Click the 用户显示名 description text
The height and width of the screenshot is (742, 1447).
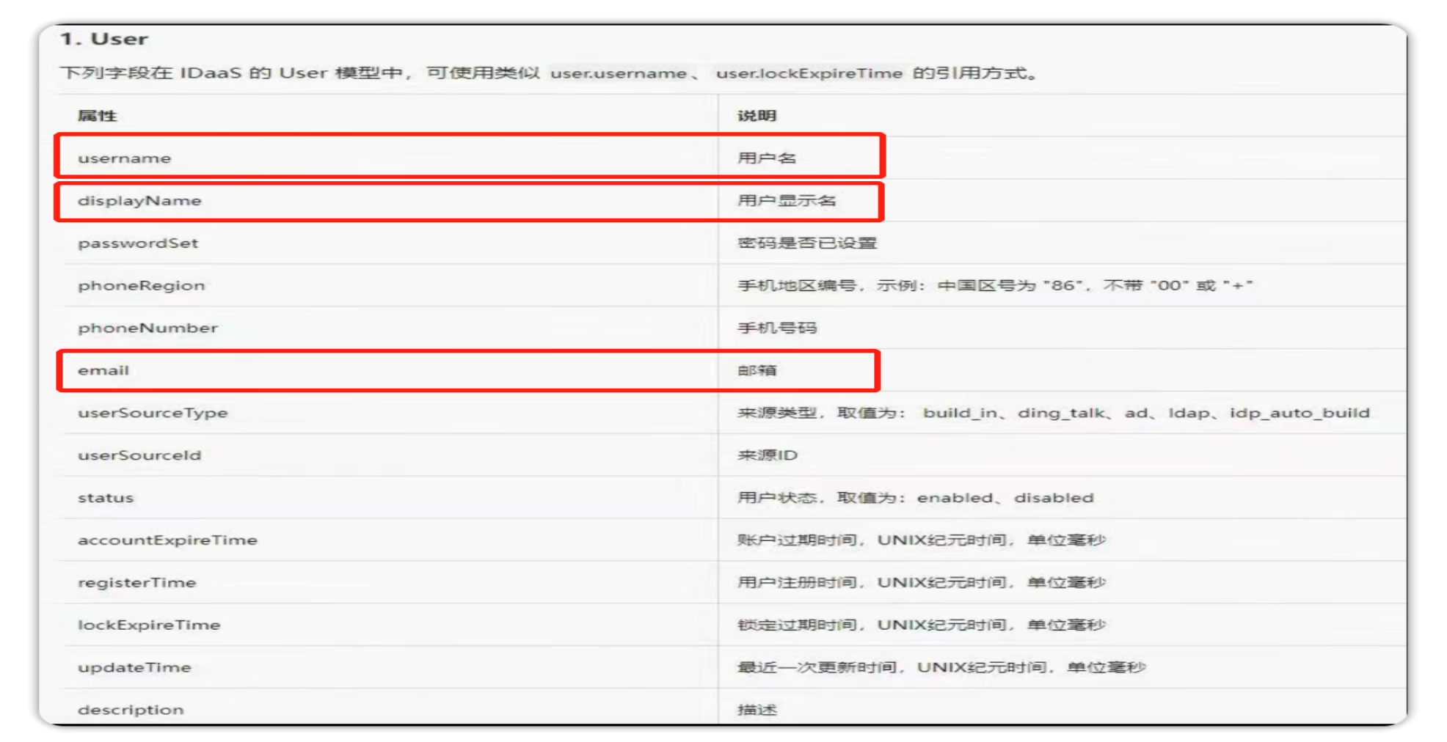[x=786, y=201]
